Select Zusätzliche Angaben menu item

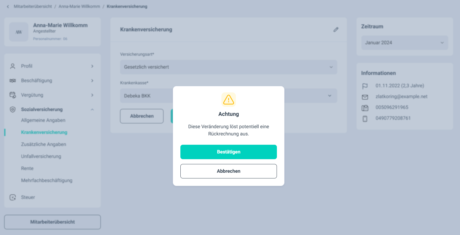pyautogui.click(x=43, y=144)
